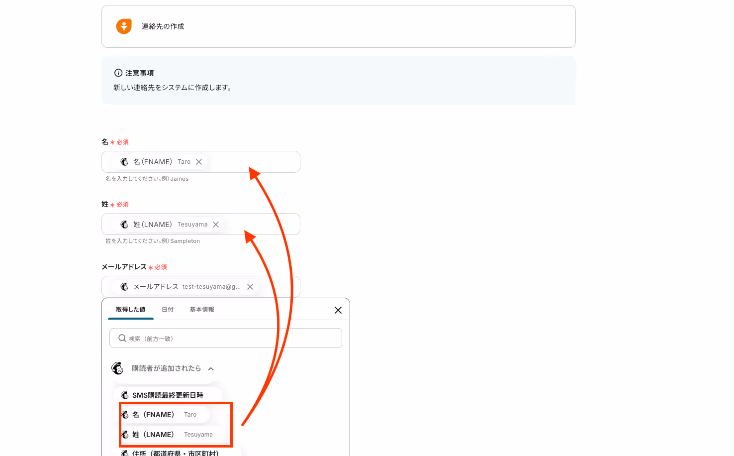The width and height of the screenshot is (734, 456).
Task: Click Mailchimp icon next to 姓（LNAME）list item
Action: (125, 435)
